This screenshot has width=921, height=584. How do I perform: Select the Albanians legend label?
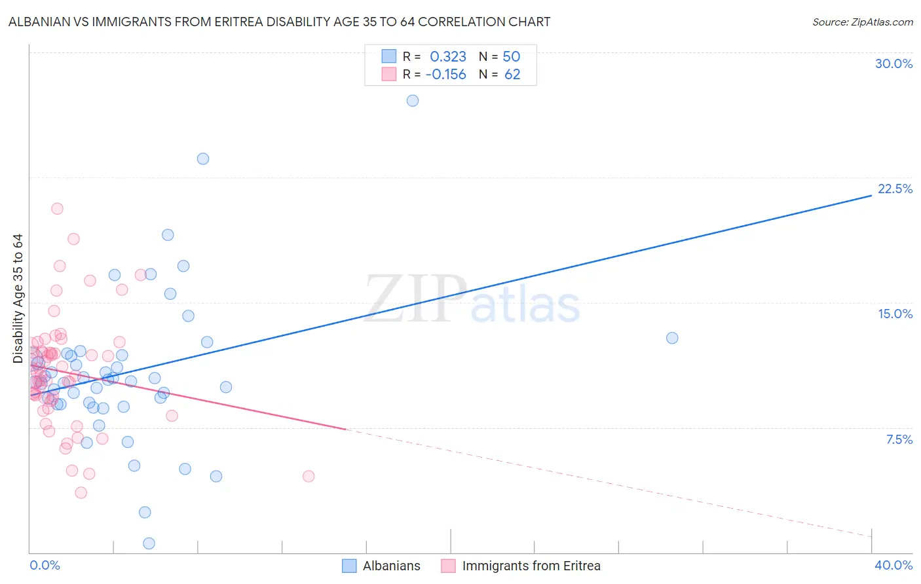point(392,566)
